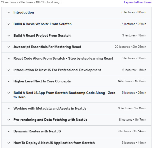Click the 14 lectures • 1hr 3min label
The height and width of the screenshot is (148, 153).
(132, 81)
